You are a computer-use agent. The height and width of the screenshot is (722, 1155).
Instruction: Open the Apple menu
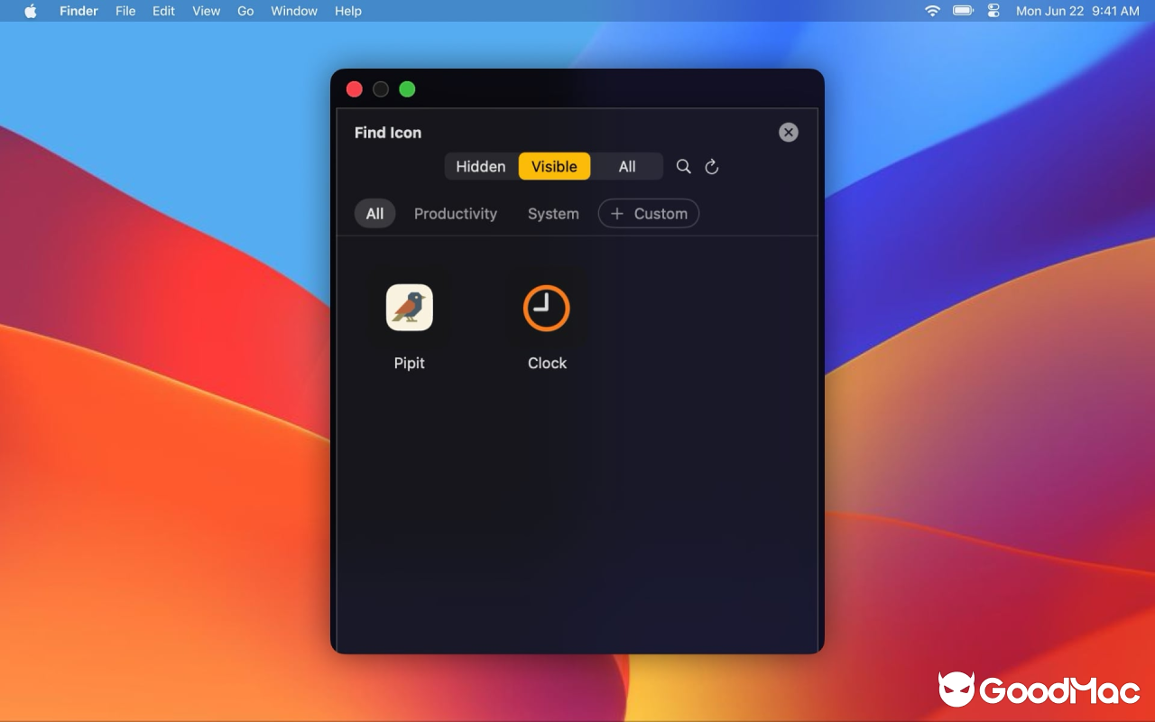click(31, 11)
